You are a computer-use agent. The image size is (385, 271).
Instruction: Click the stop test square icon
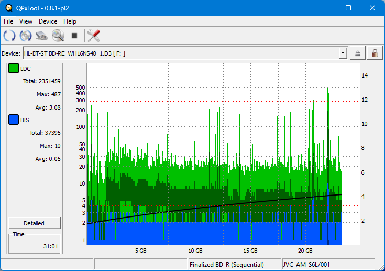[x=74, y=36]
